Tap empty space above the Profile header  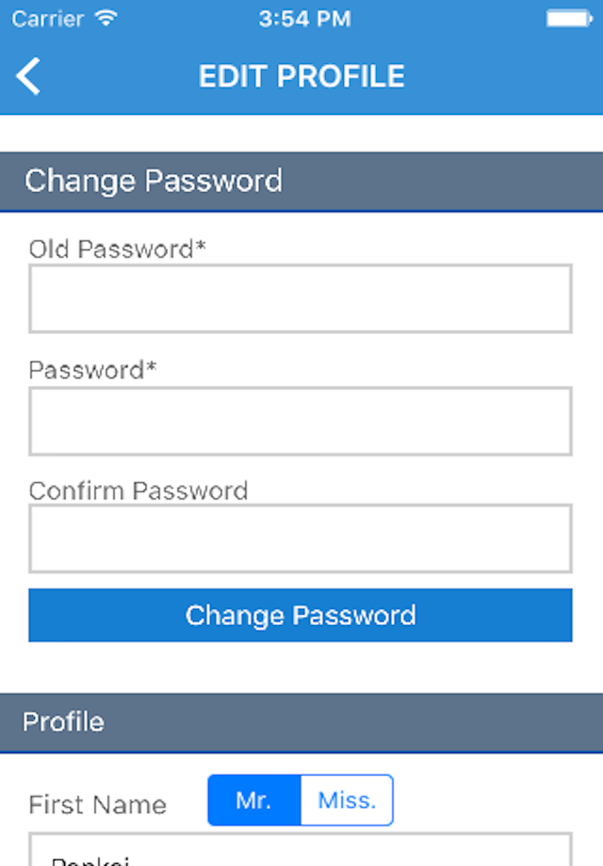click(301, 668)
